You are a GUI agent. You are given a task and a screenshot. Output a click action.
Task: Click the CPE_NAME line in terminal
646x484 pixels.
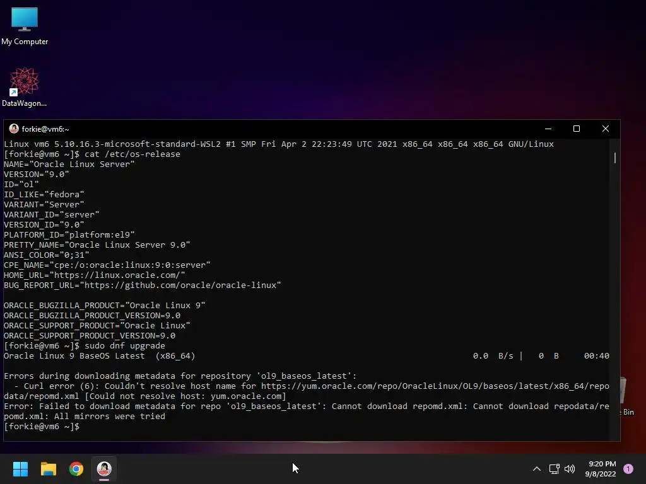click(107, 265)
